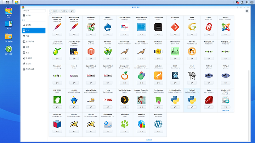This screenshot has height=143, width=255.
Task: Select the All packages category
Action: point(34,30)
